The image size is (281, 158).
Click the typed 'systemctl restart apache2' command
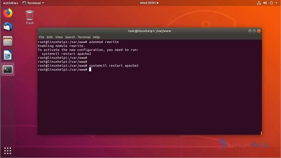click(114, 65)
